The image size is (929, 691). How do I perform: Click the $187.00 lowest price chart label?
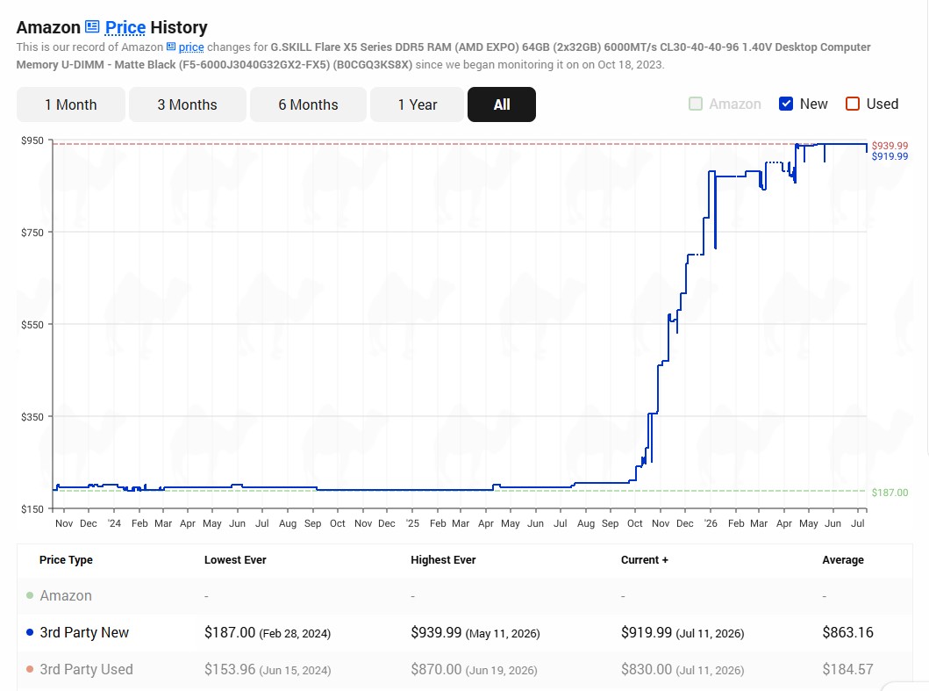tap(890, 493)
